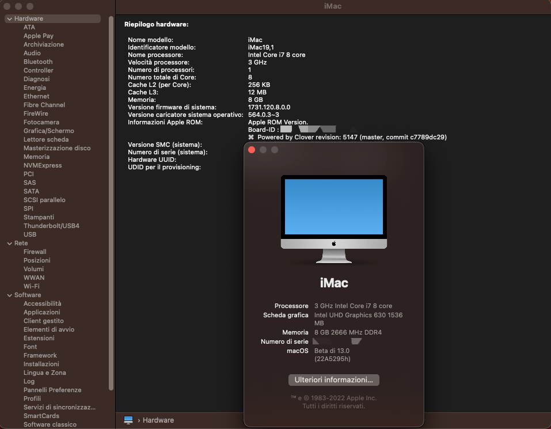Screen dimensions: 551x429
Task: Open Archiviazione in the sidebar
Action: (44, 44)
